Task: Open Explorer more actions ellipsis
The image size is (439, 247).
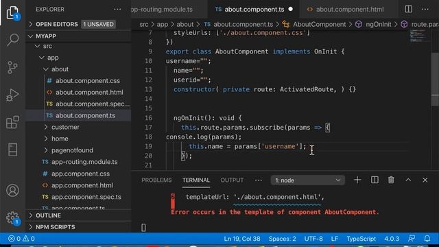Action: pos(117,9)
